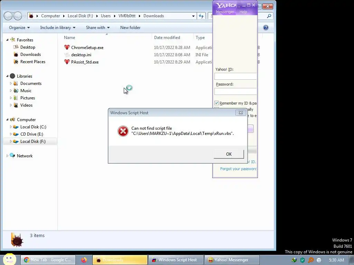Screen dimensions: 354x265
Task: Click the Pictures library icon
Action: click(16, 98)
